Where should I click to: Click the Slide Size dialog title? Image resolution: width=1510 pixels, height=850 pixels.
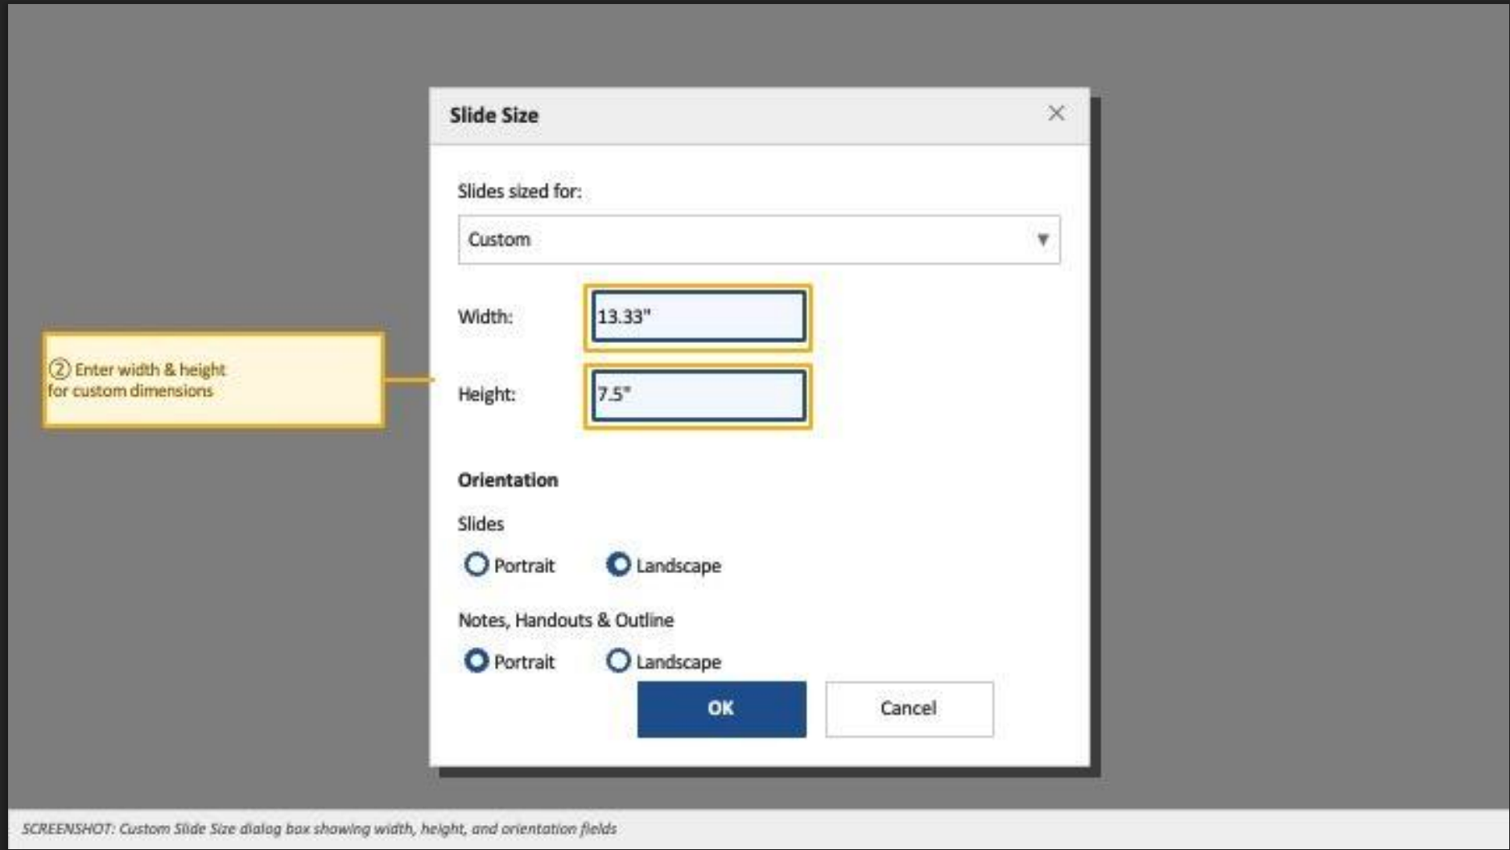click(x=493, y=115)
